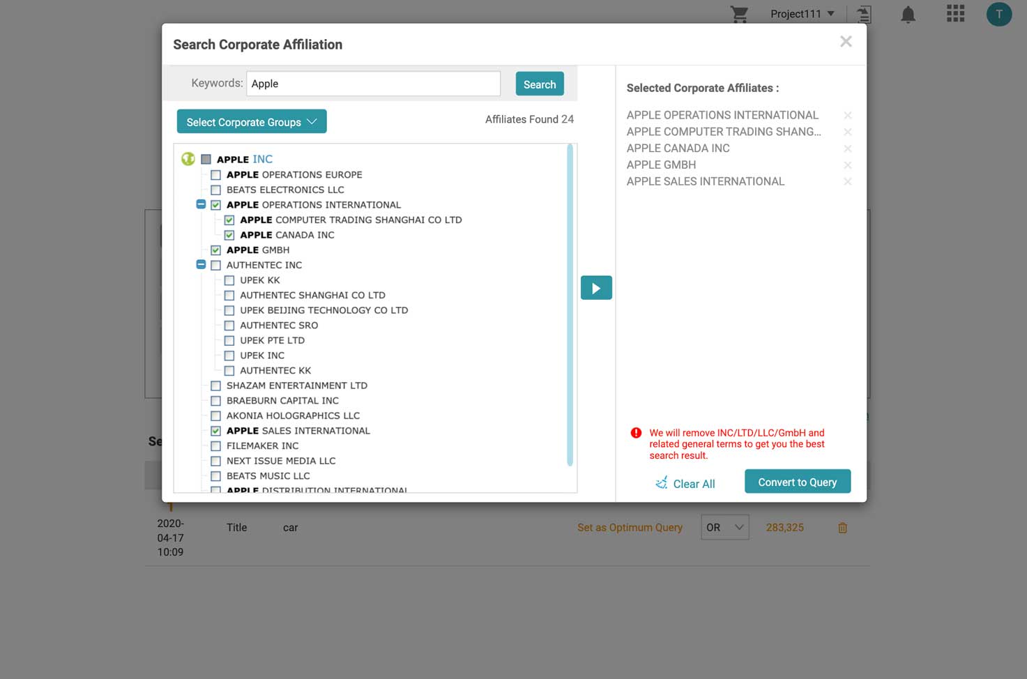Click the Keywords input field

coord(373,84)
